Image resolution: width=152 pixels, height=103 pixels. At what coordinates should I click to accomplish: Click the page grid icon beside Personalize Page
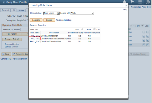[x=150, y=7]
